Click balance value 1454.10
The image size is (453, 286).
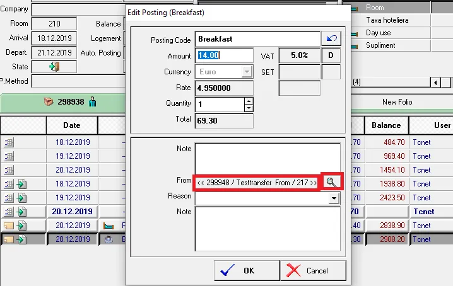coord(392,169)
